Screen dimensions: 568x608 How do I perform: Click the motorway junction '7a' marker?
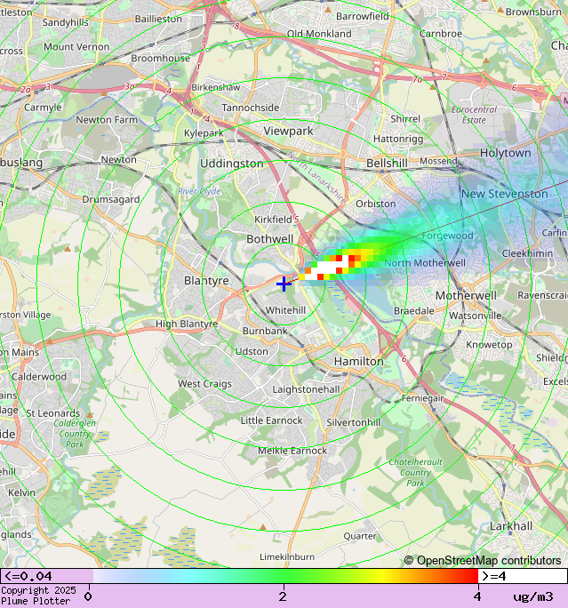(417, 80)
